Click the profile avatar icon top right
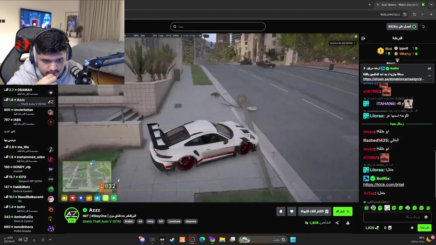The width and height of the screenshot is (436, 245). [423, 27]
